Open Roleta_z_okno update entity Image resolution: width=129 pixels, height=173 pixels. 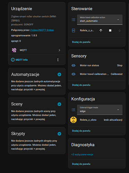pos(88,120)
